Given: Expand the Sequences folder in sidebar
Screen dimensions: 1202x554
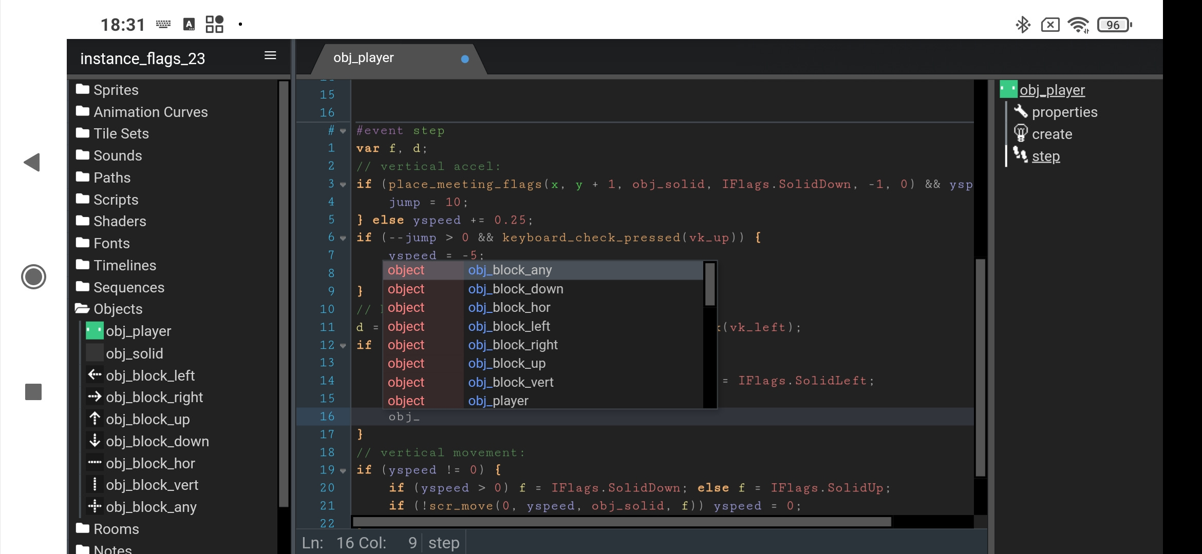Looking at the screenshot, I should pos(129,287).
